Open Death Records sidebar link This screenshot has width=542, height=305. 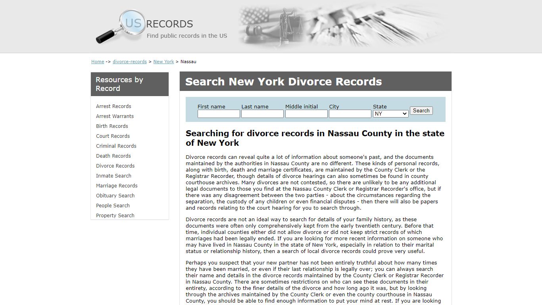click(113, 156)
